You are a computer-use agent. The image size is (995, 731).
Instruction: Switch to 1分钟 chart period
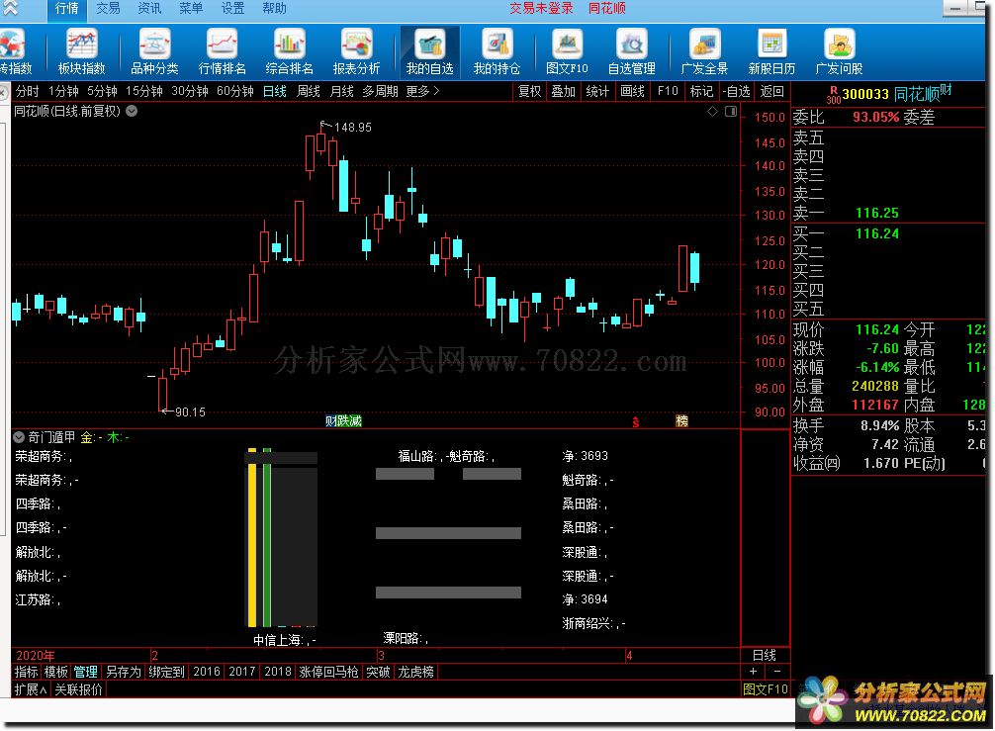point(63,91)
